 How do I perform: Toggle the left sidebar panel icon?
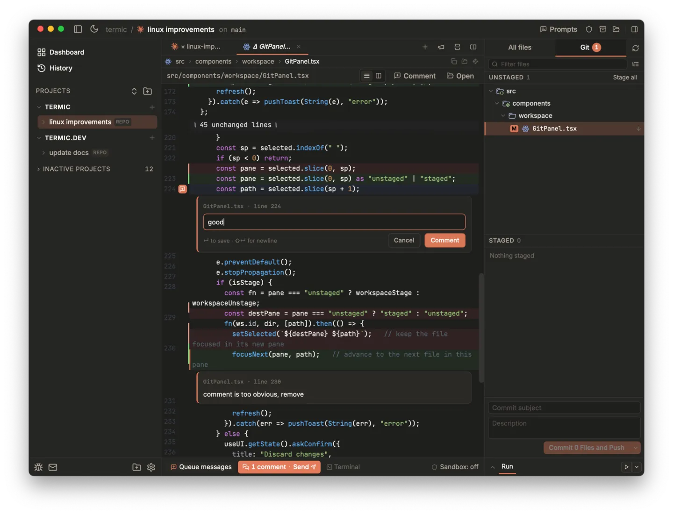click(x=78, y=29)
